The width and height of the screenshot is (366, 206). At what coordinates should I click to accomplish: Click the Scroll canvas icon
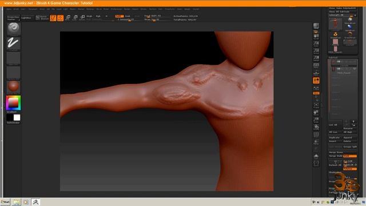pyautogui.click(x=316, y=37)
